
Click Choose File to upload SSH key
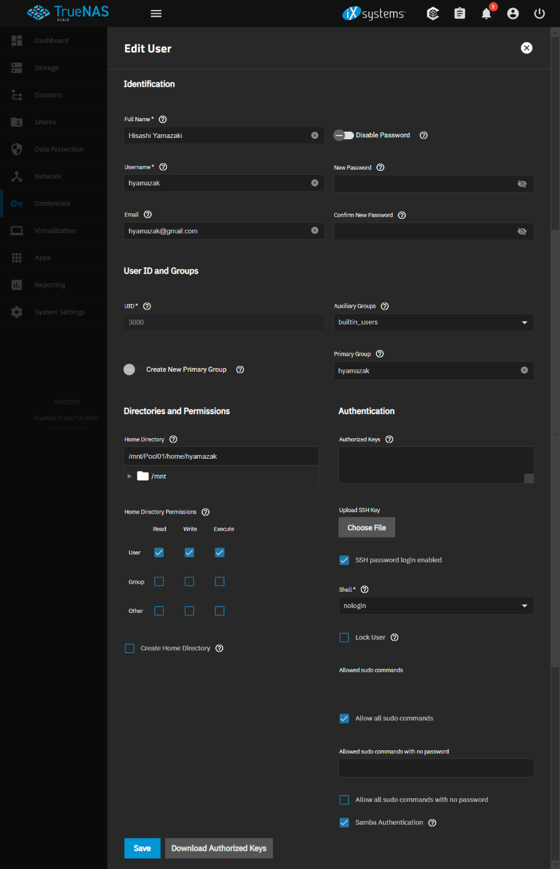click(x=366, y=528)
